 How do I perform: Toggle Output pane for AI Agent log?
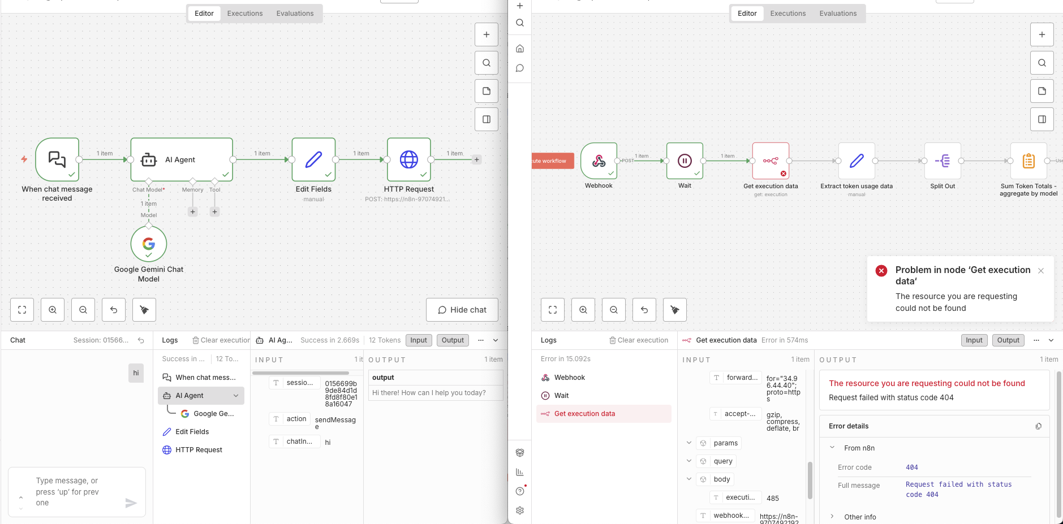click(x=453, y=340)
